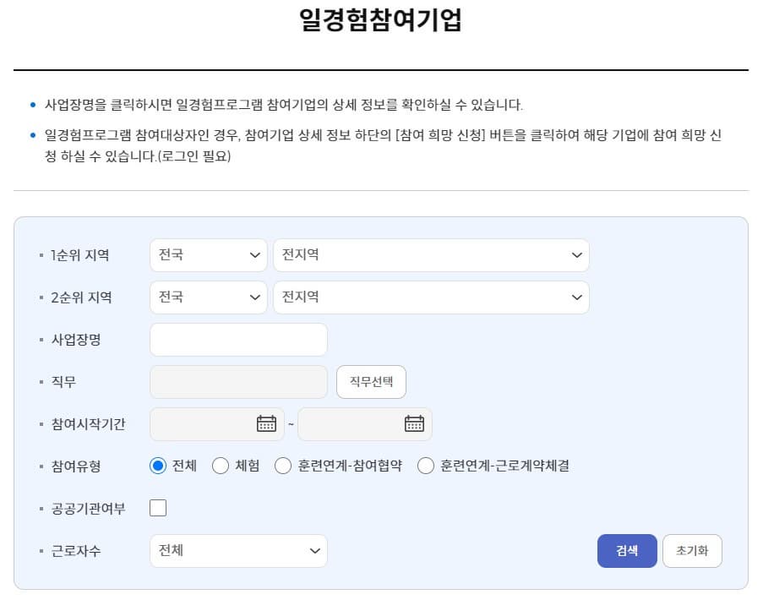Open the start date calendar picker icon
Viewport: 763px width, 600px height.
coord(266,423)
